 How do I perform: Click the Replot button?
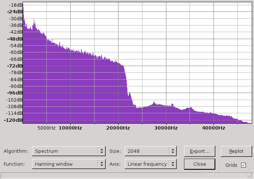pos(236,151)
